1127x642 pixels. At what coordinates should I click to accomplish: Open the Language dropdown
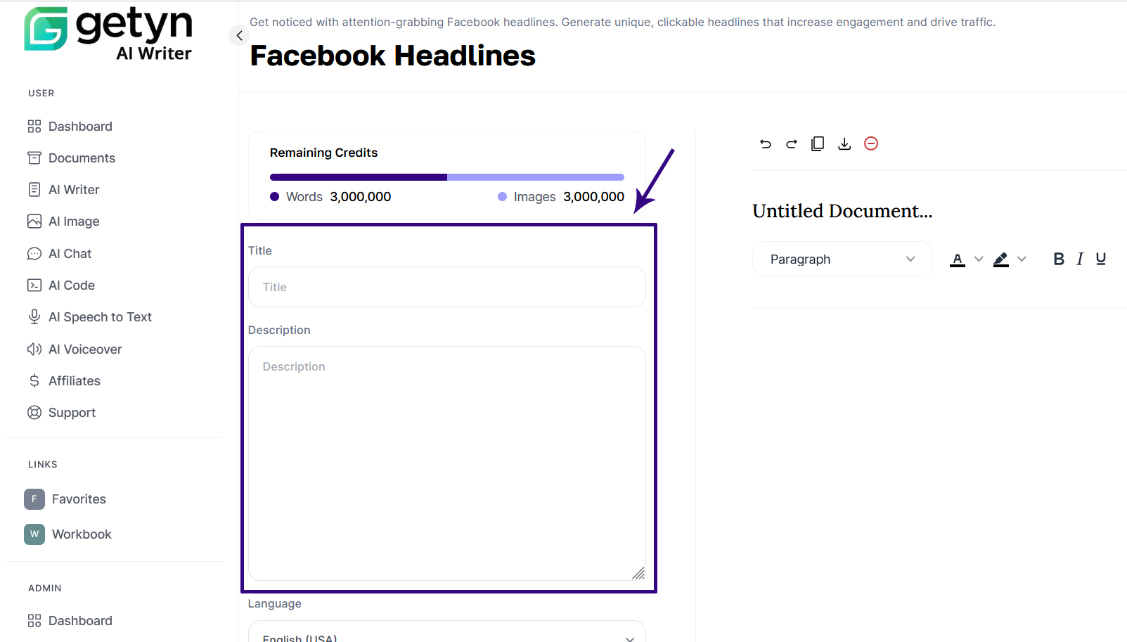point(447,631)
